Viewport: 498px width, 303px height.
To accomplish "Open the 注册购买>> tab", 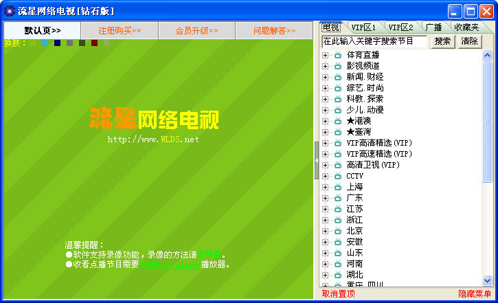I will pyautogui.click(x=120, y=31).
